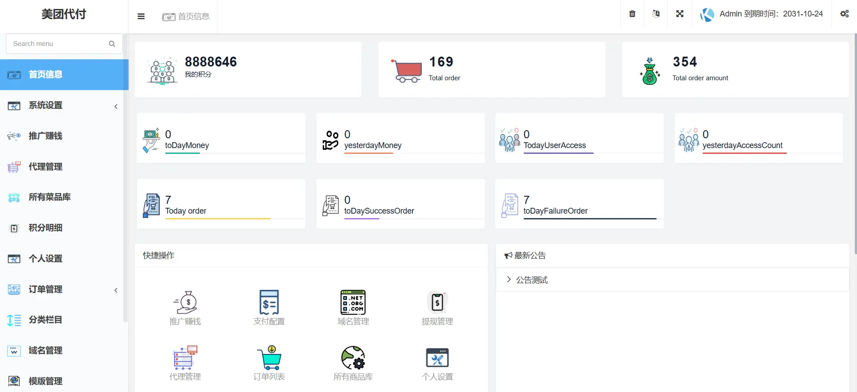
Task: Click the 快捷操作 panel heading
Action: 158,255
